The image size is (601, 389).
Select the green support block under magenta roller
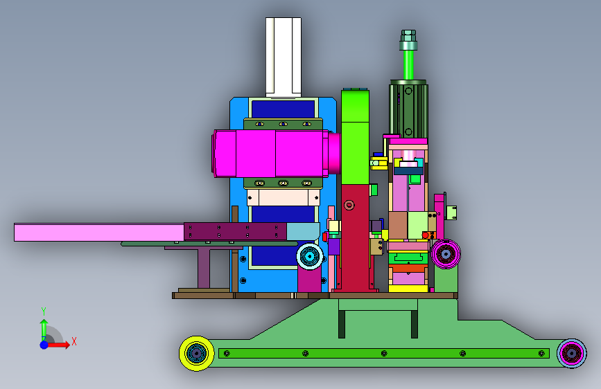tap(446, 280)
